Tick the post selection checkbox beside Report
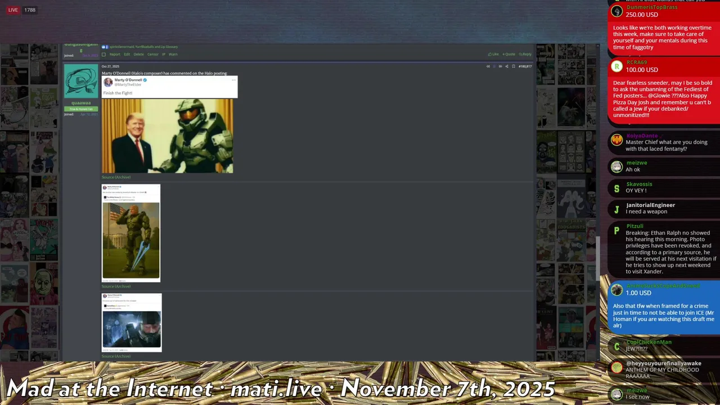 point(103,55)
